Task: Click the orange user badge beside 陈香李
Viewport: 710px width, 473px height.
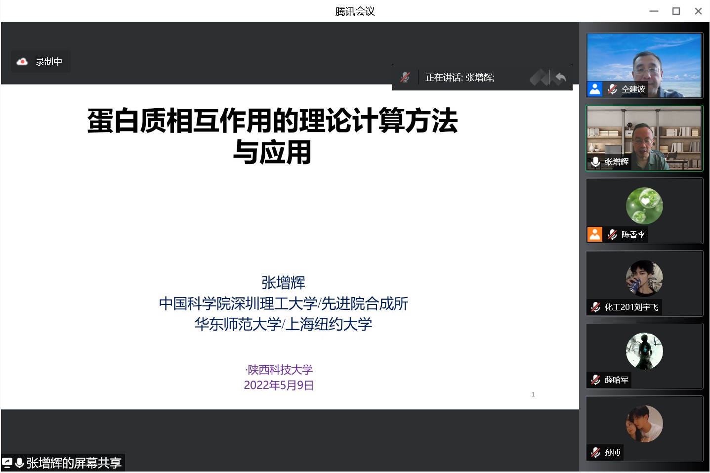Action: 595,234
